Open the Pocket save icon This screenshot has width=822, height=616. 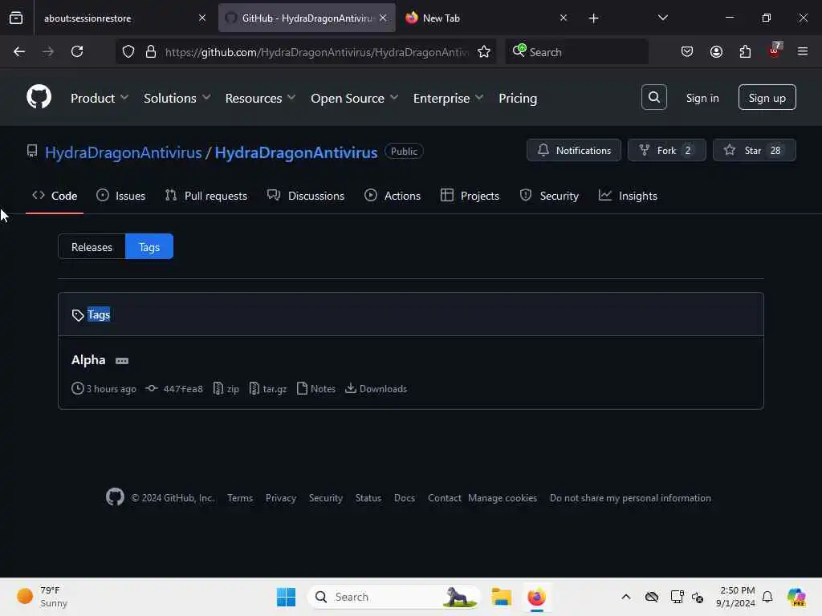click(687, 51)
